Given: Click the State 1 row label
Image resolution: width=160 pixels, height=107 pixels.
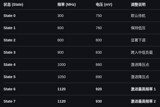Looking at the screenshot, I should coord(9,28).
